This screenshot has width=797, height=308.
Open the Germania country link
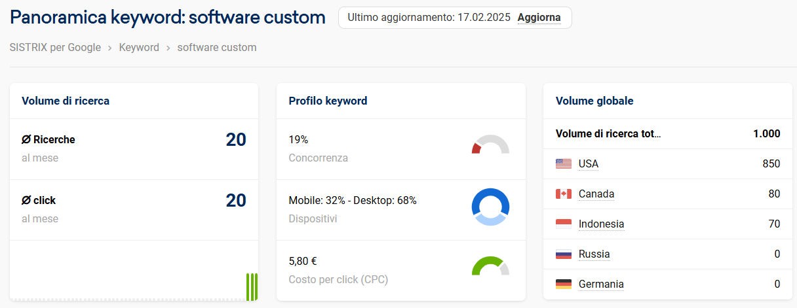601,284
